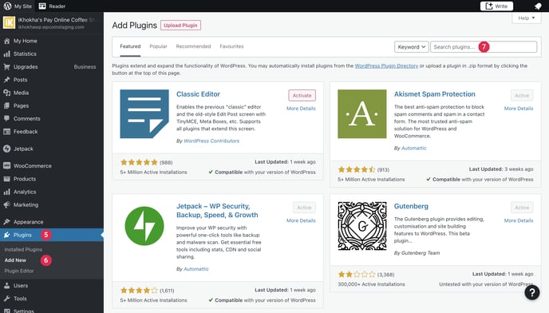Open the WordPress Contributors author link
Image resolution: width=549 pixels, height=313 pixels.
[x=211, y=141]
